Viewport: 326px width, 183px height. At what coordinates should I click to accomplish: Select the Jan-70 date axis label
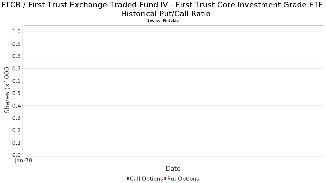[23, 161]
